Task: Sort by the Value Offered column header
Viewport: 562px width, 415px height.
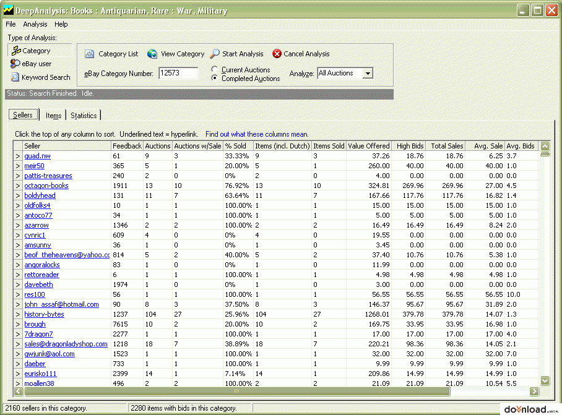Action: pyautogui.click(x=369, y=146)
